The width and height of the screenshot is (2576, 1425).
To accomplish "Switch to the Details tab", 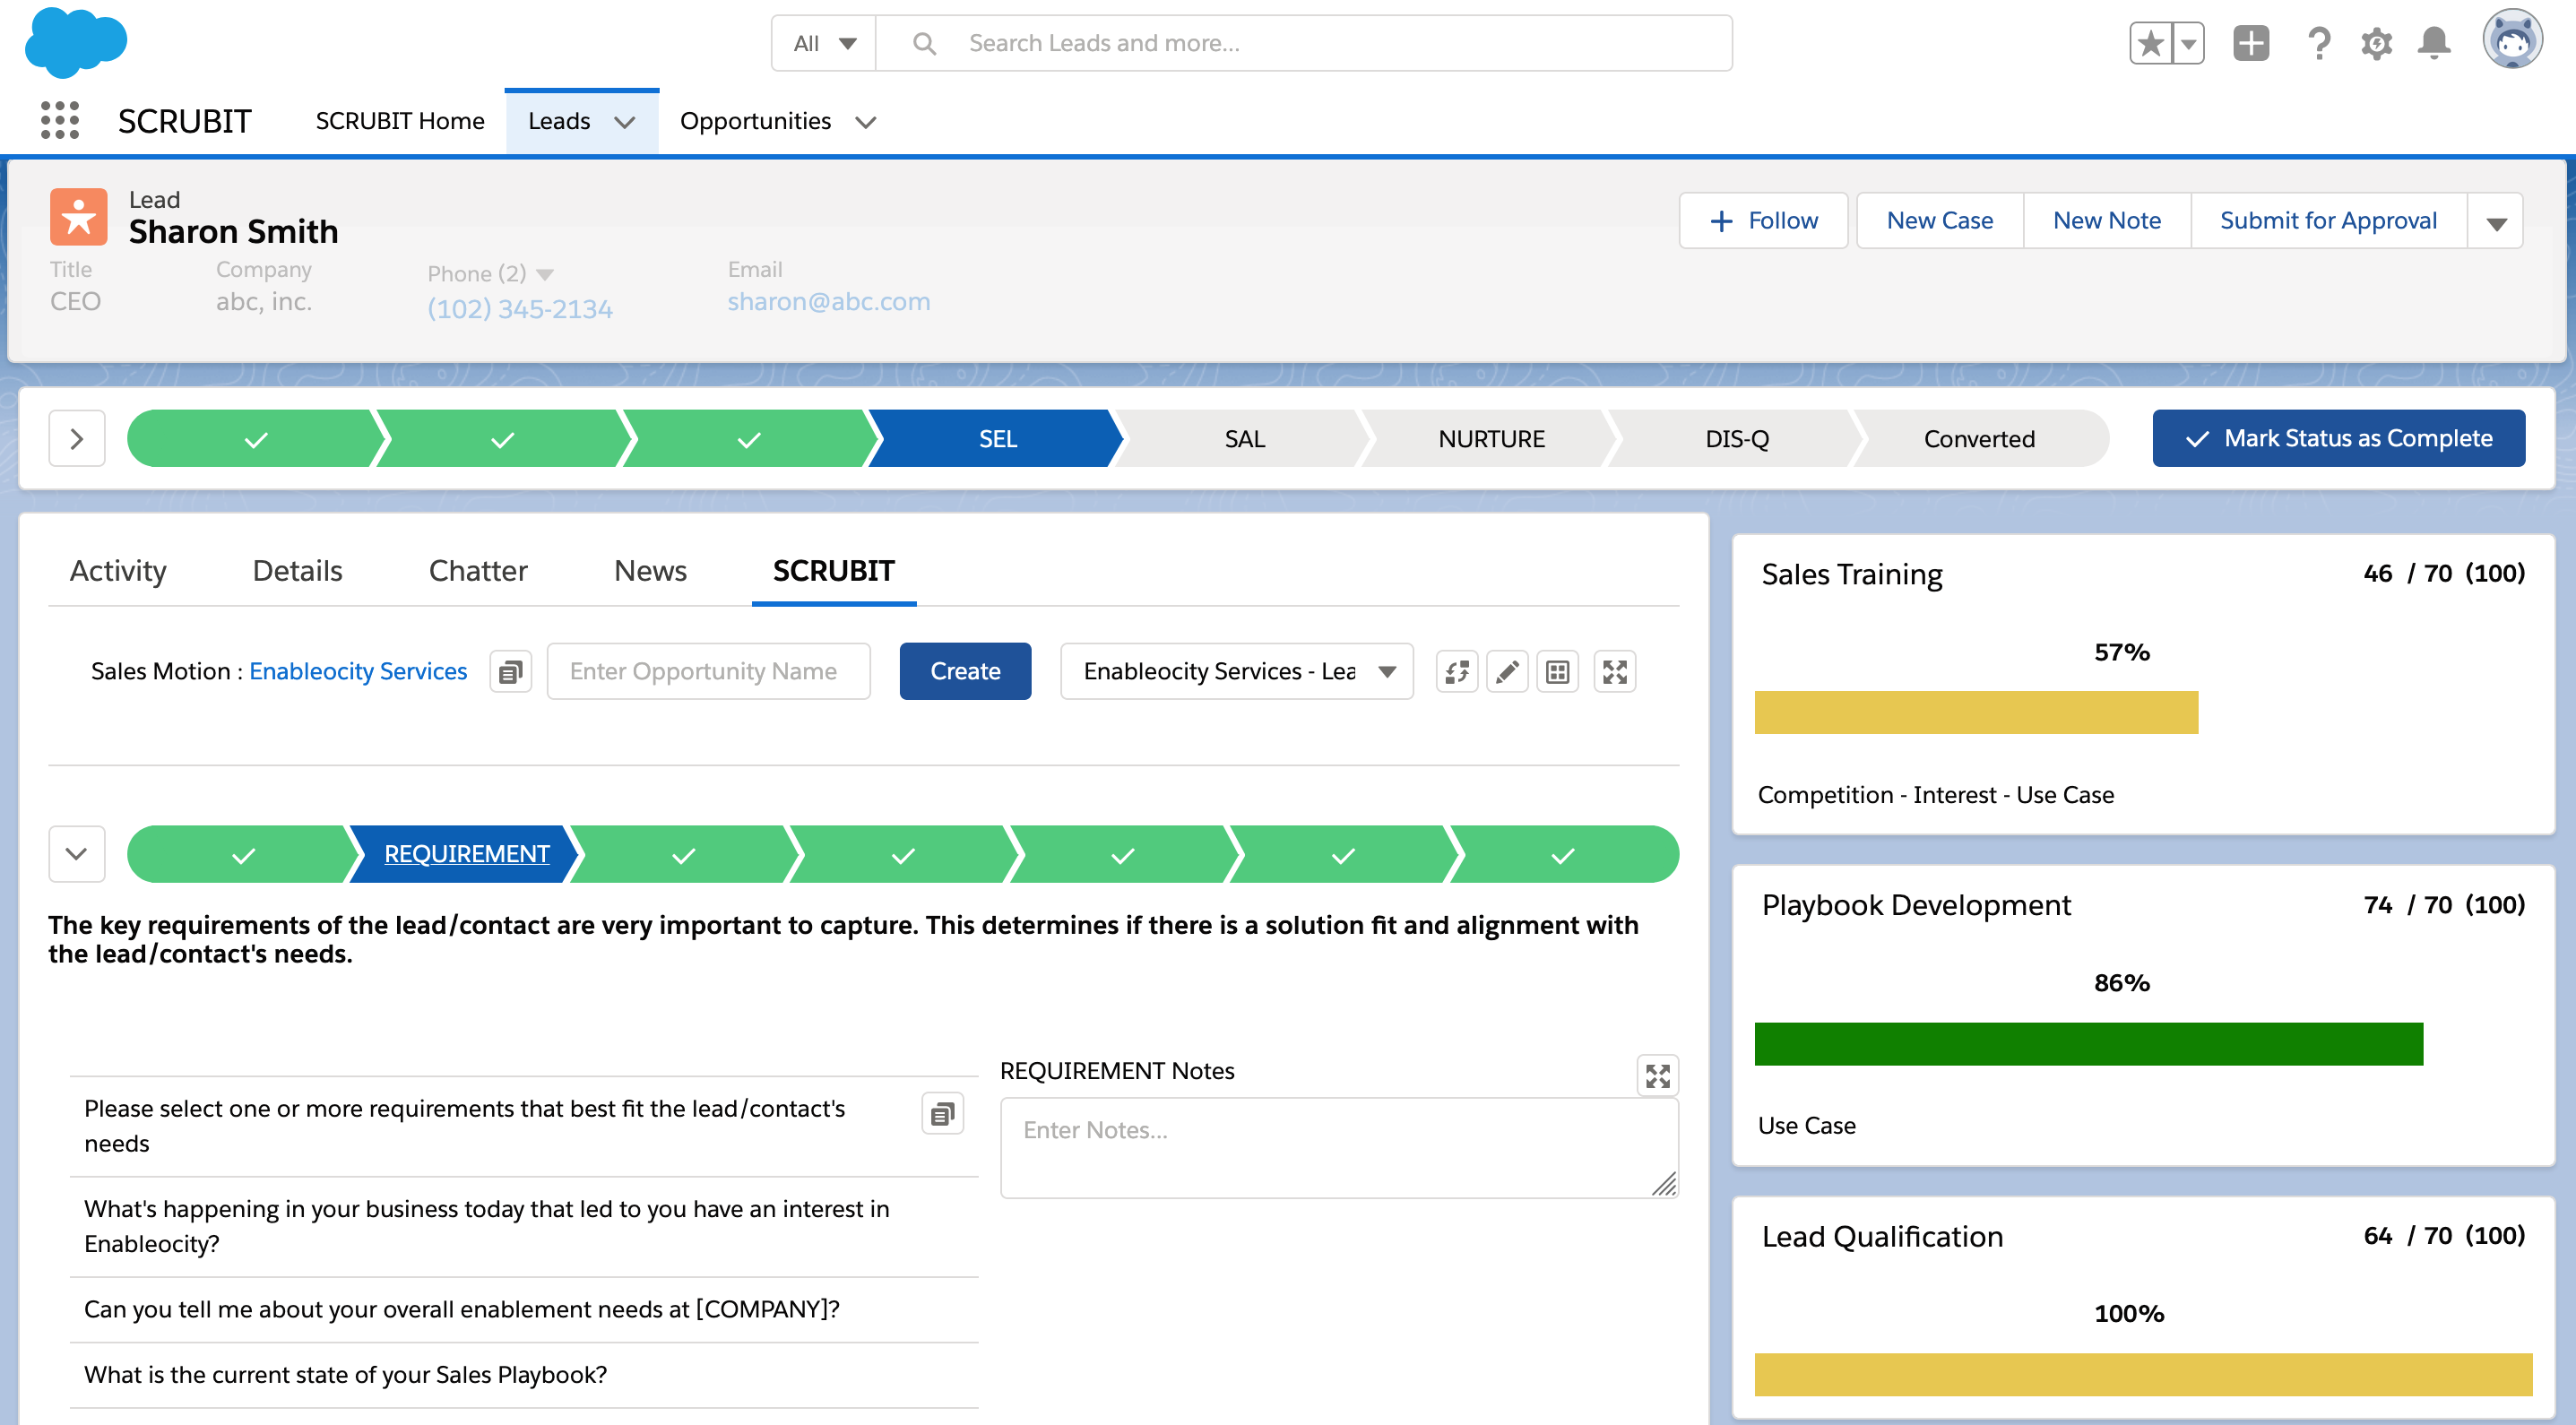I will tap(297, 570).
